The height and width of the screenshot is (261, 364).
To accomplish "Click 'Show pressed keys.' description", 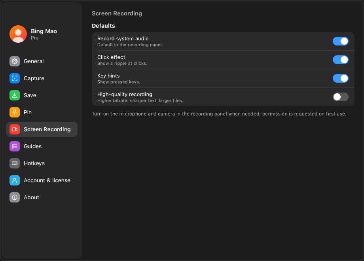I will point(119,82).
